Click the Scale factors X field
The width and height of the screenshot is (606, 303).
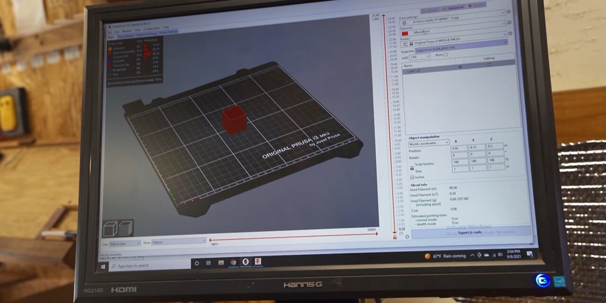460,162
